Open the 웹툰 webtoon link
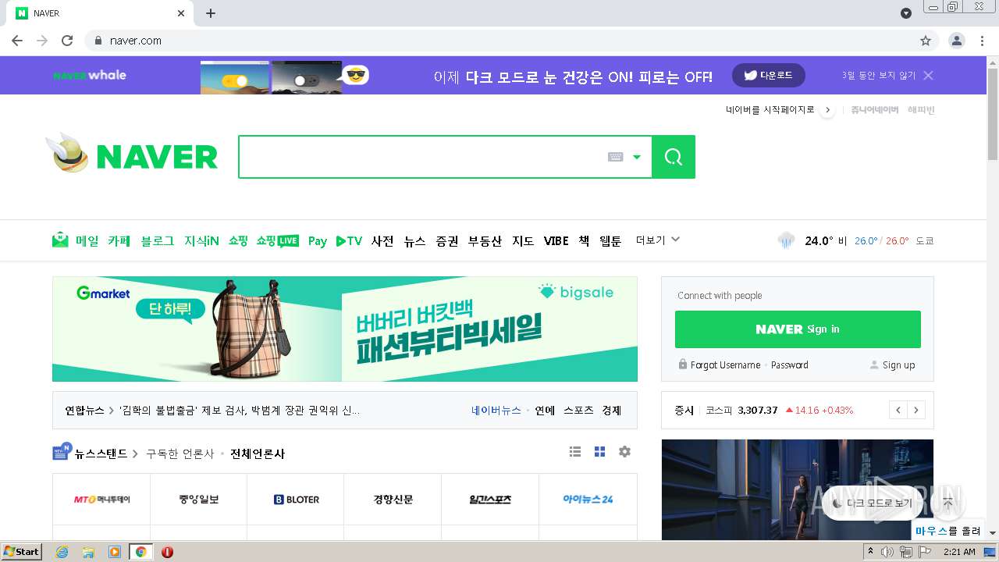Screen dimensions: 999x562 click(610, 241)
